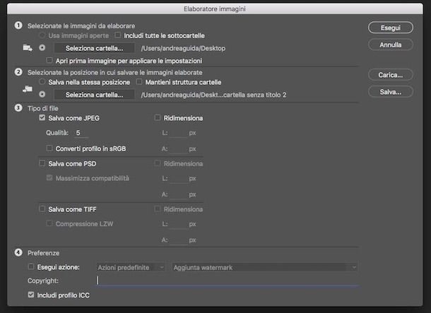Click the PSD width 'L:' field
The image size is (431, 313).
click(178, 179)
